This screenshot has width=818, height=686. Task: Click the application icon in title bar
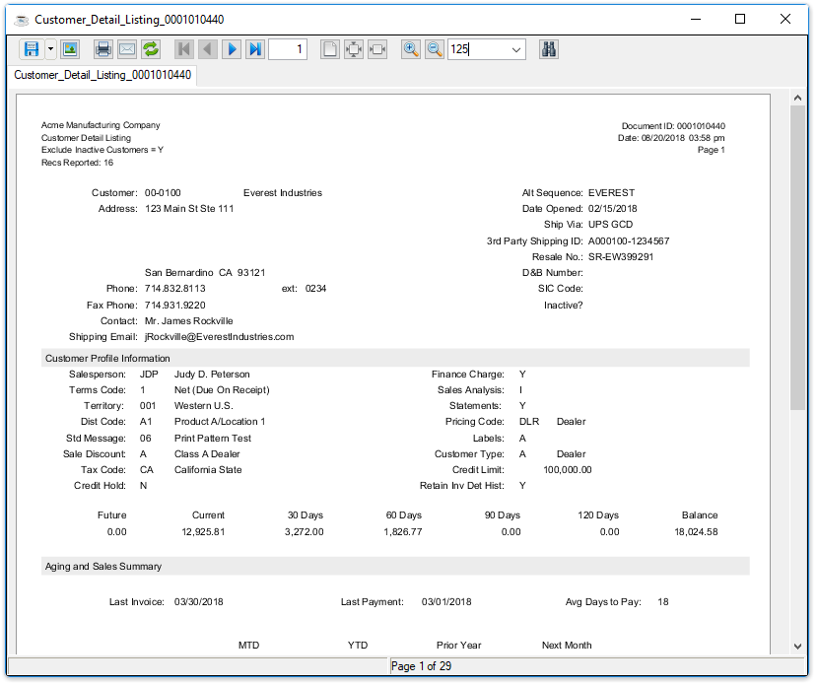21,20
